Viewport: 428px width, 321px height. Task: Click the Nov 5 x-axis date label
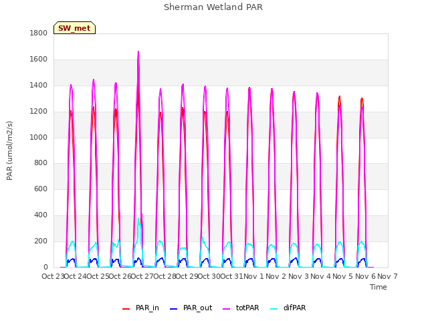(x=343, y=276)
